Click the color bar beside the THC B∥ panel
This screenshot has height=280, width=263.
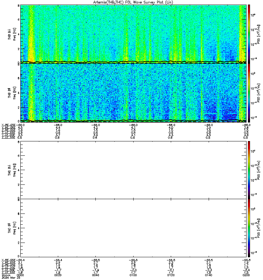[249, 228]
